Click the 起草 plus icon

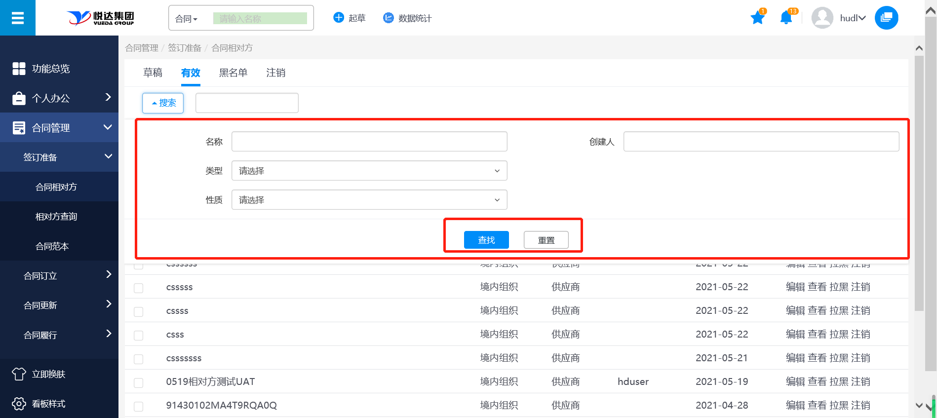339,18
